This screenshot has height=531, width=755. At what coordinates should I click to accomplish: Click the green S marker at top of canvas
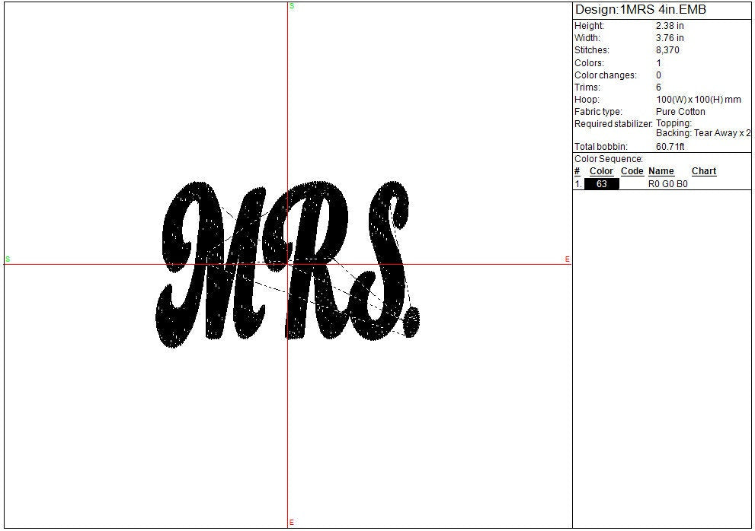(x=292, y=6)
